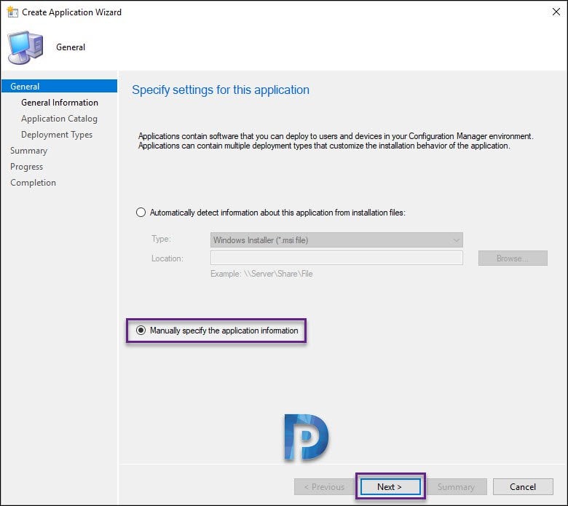Click the Next button
This screenshot has height=506, width=568.
pos(390,486)
